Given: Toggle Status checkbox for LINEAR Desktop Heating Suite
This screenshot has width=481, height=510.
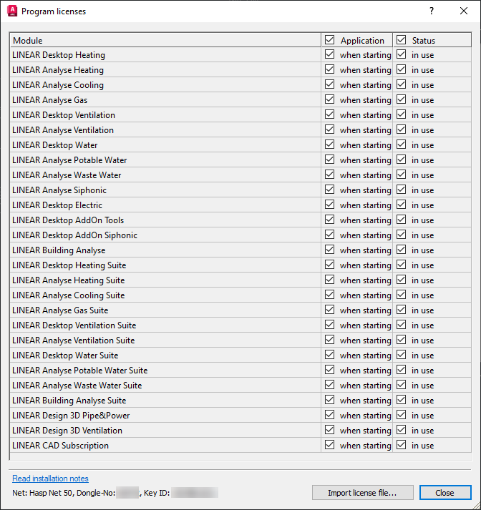Looking at the screenshot, I should click(x=401, y=264).
